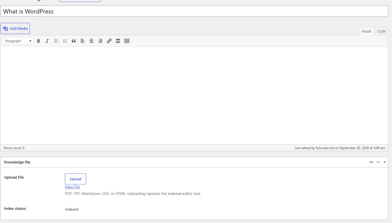392x223 pixels.
Task: Toggle the toolbar kitchen sink
Action: 127,41
